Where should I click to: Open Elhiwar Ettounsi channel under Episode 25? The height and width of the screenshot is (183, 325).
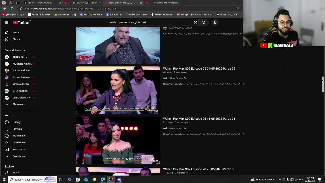click(x=176, y=78)
